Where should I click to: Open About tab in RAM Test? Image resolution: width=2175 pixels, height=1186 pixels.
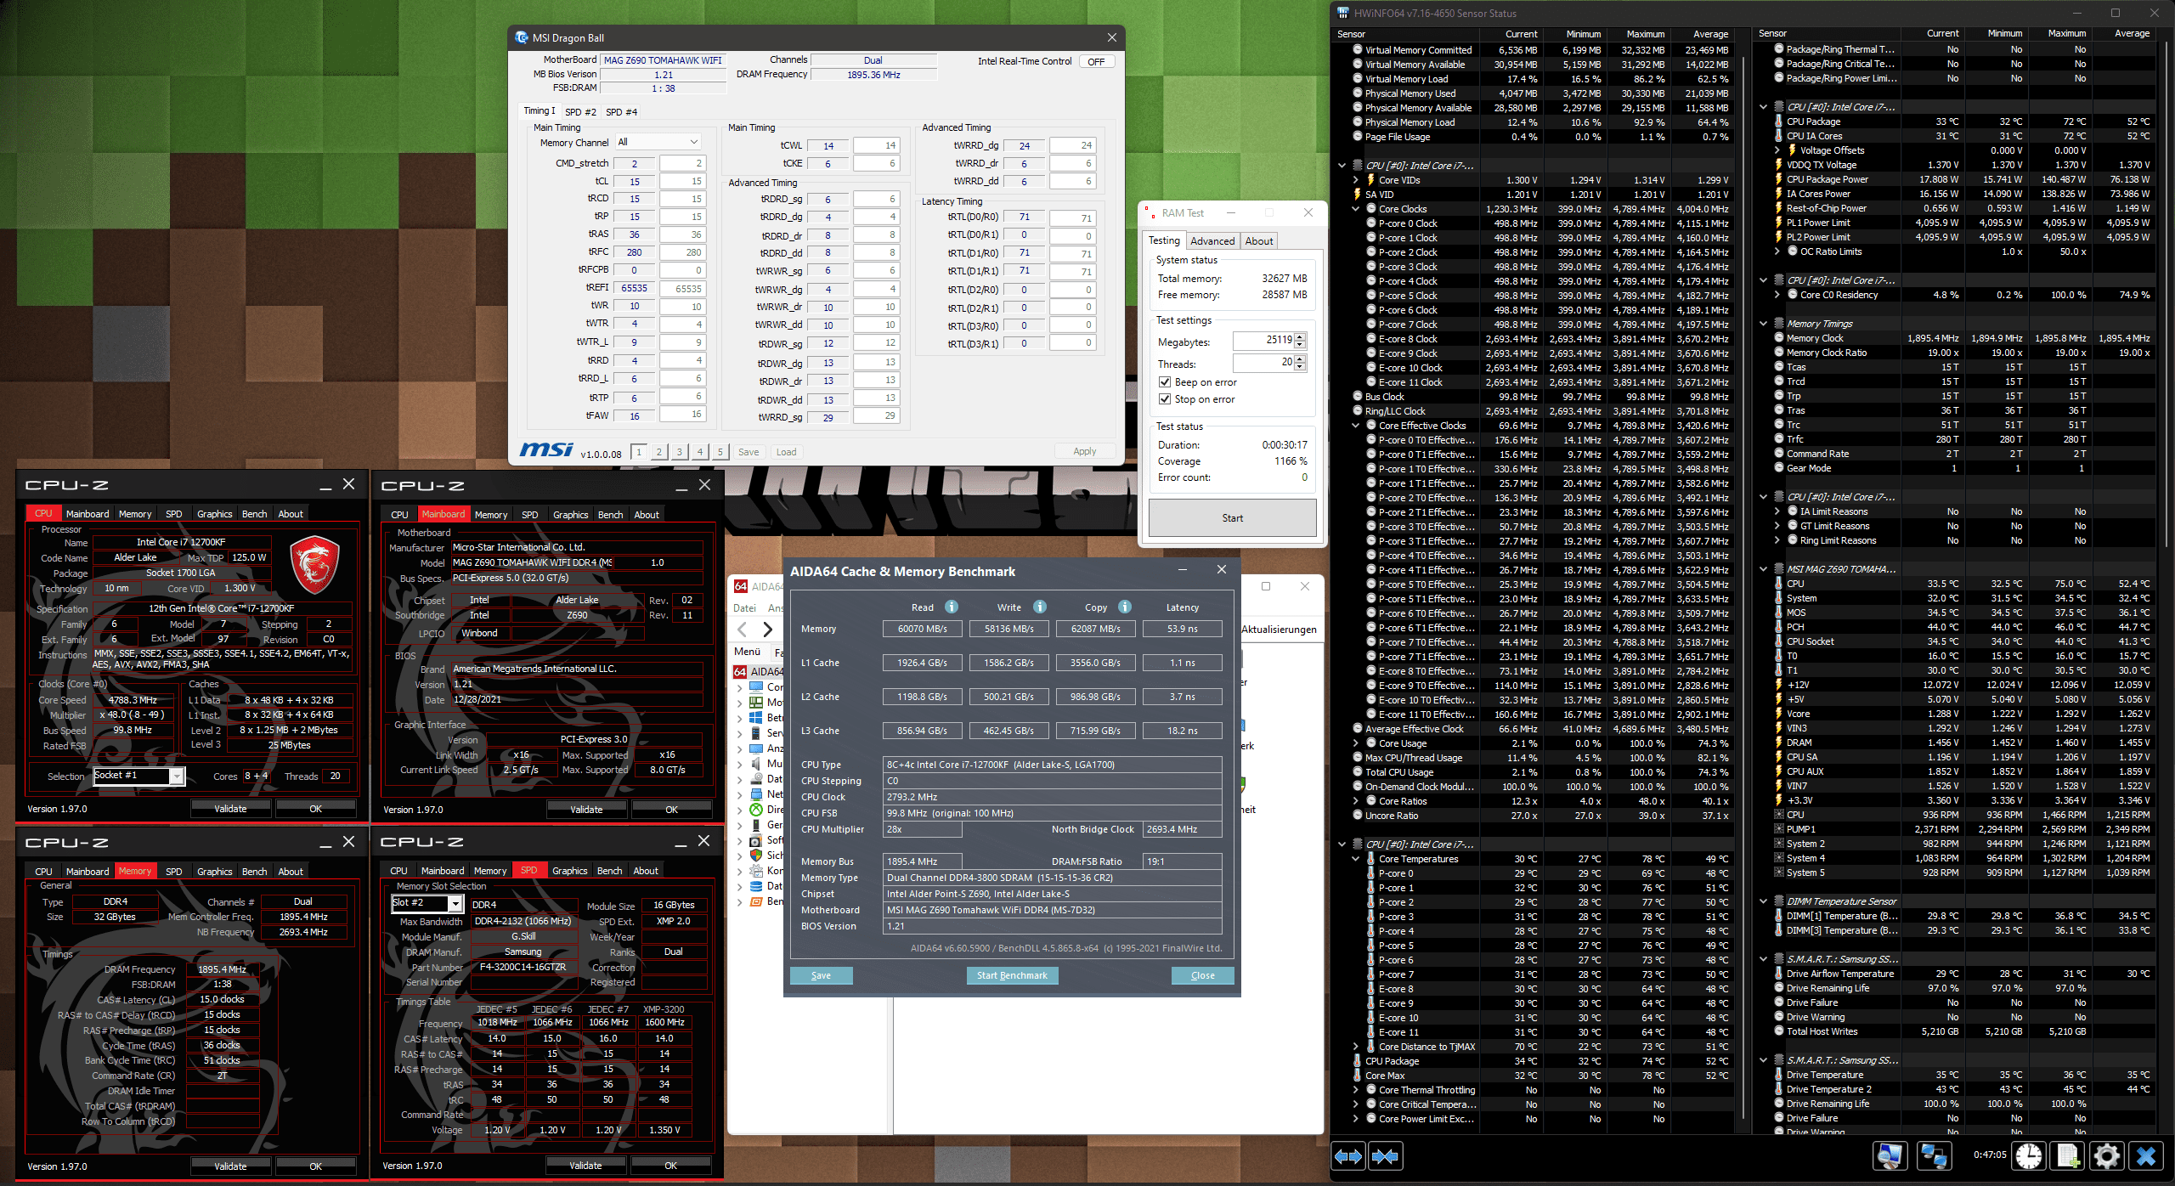1258,240
